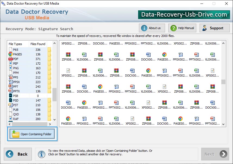
Task: Visit the Data-Recovery-Usb-Drive.com banner link
Action: pos(184,14)
